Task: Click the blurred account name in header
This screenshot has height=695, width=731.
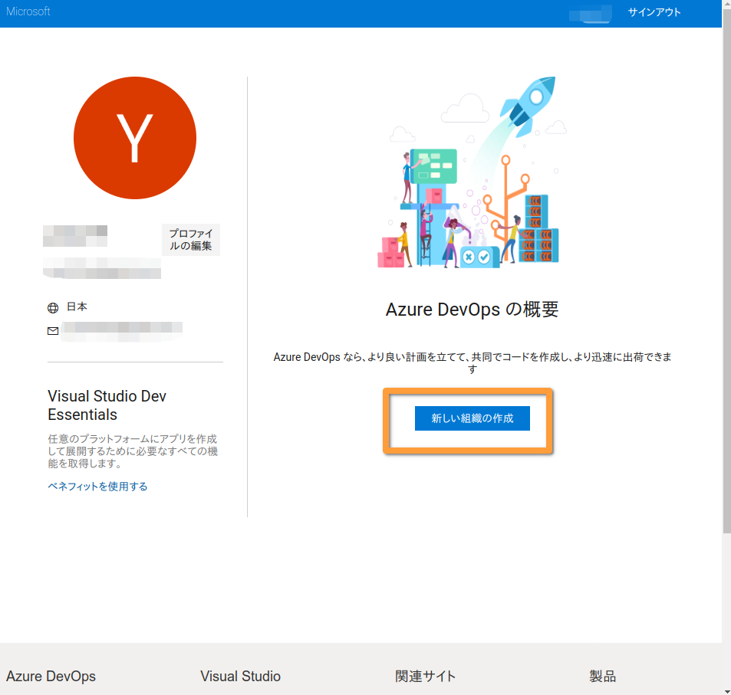Action: (590, 14)
